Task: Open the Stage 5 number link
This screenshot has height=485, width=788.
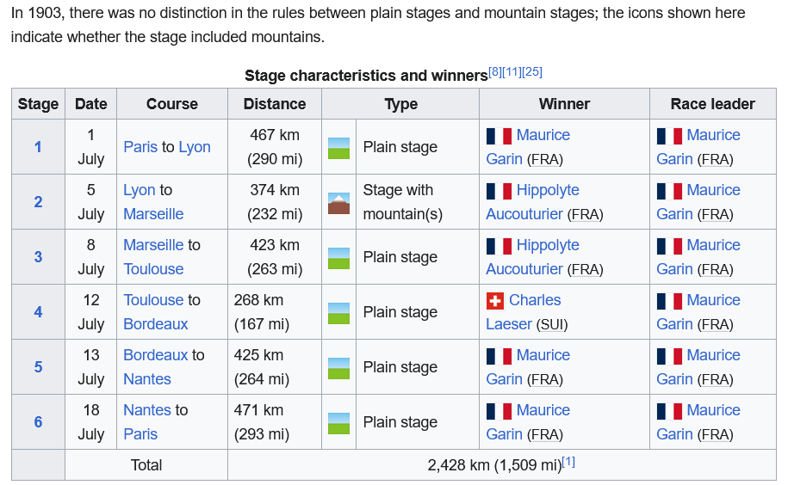Action: coord(38,367)
